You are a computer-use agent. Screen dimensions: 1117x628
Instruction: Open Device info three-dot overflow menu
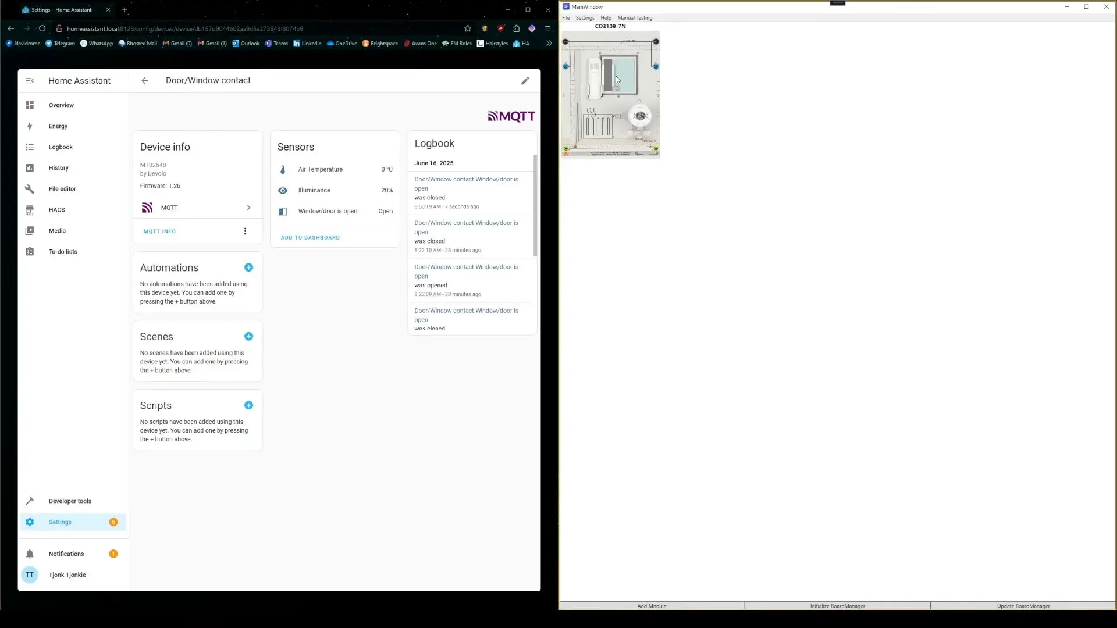[x=245, y=231]
